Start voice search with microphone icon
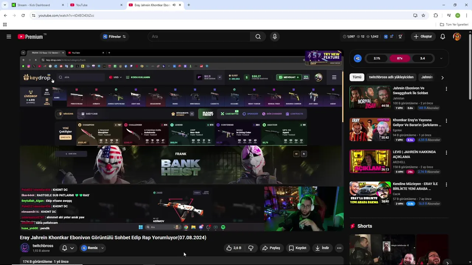Screen dimensions: 472x265 coord(274,36)
